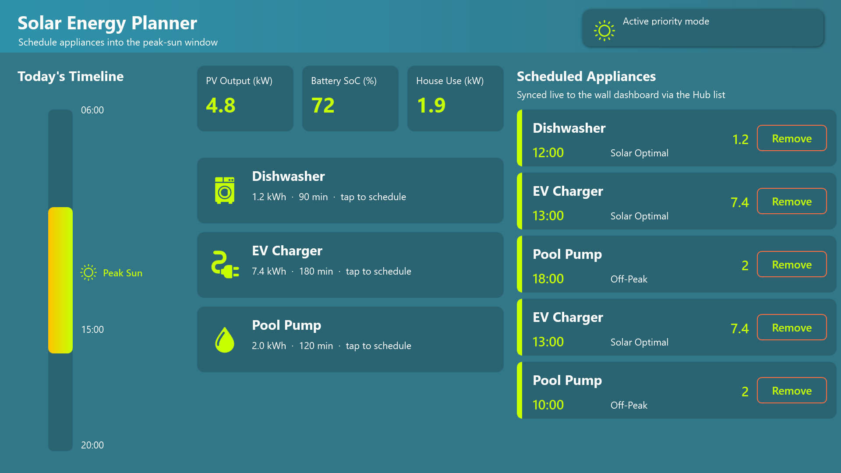Image resolution: width=841 pixels, height=473 pixels.
Task: Click the Pool Pump water drop icon
Action: tap(225, 339)
